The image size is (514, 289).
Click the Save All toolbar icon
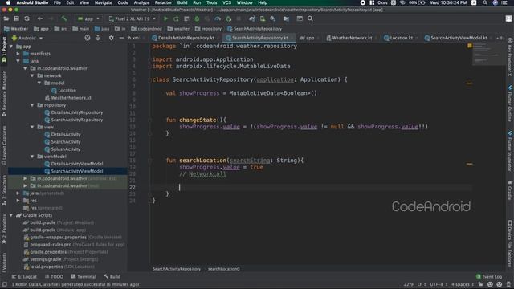click(16, 18)
